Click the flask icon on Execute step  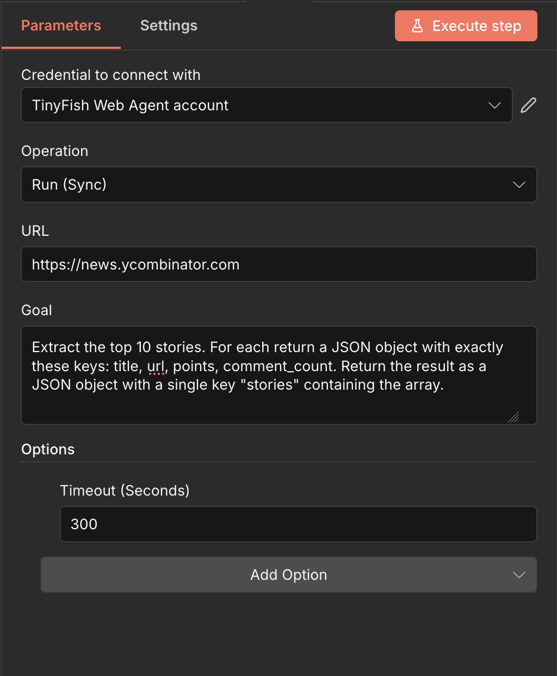point(417,26)
